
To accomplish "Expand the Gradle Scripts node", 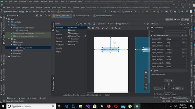I will pyautogui.click(x=6, y=56).
